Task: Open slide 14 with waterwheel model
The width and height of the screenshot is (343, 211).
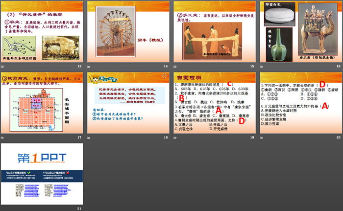Action: point(128,32)
